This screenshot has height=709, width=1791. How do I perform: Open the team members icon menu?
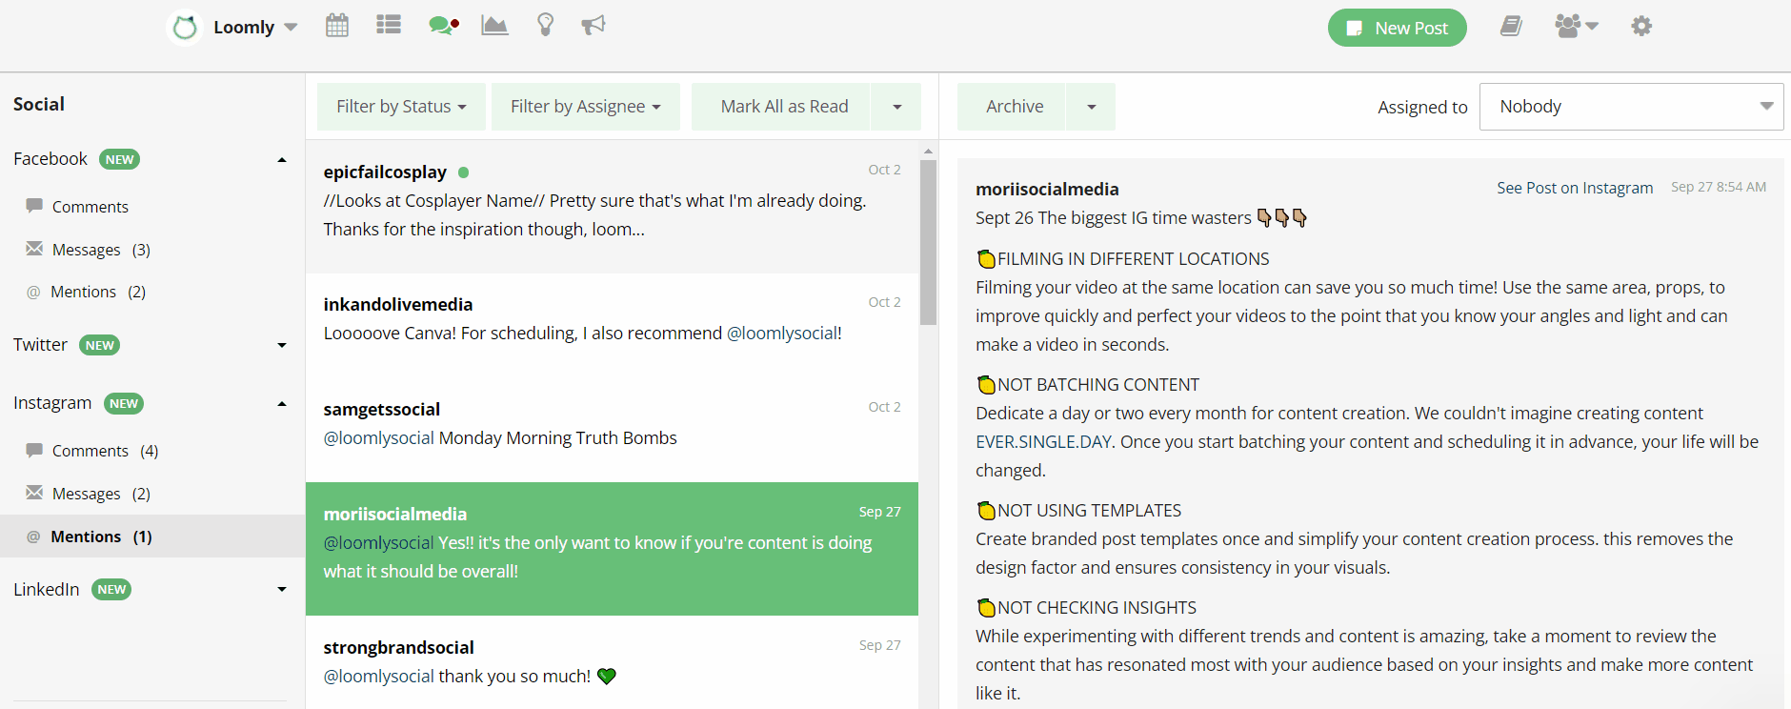[1577, 26]
